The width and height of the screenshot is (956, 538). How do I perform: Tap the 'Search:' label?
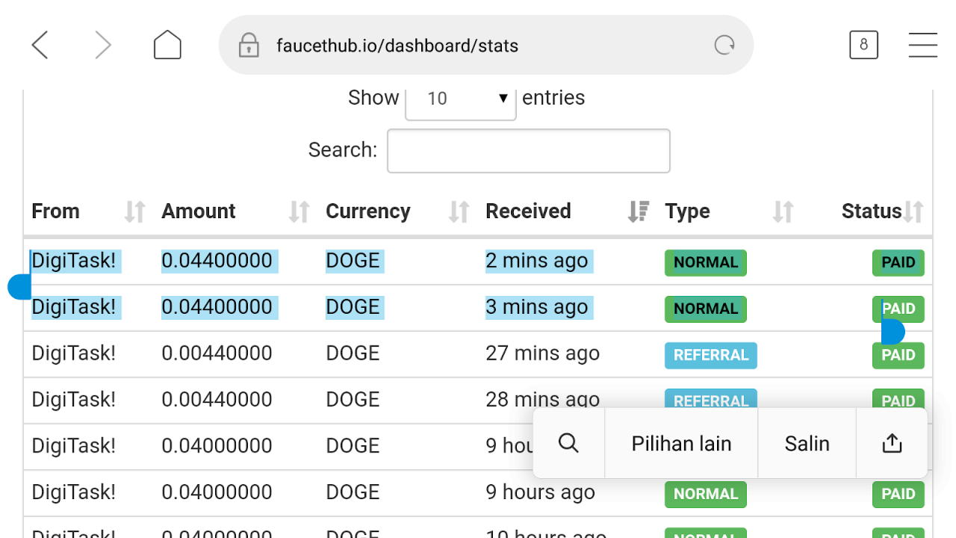tap(343, 150)
